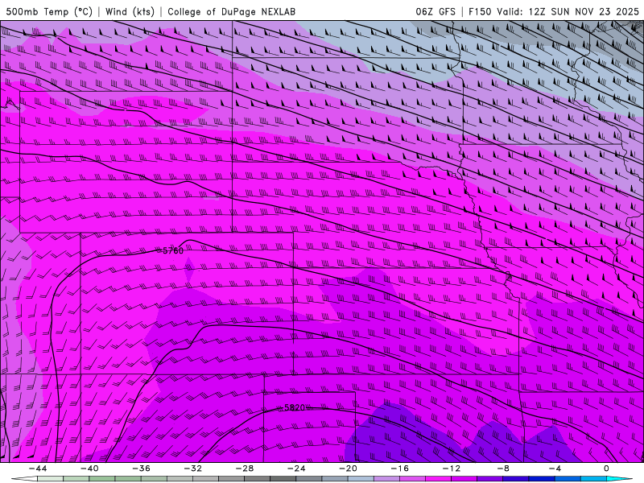This screenshot has height=483, width=644.
Task: Click the 5820 height contour label
Action: click(x=295, y=407)
